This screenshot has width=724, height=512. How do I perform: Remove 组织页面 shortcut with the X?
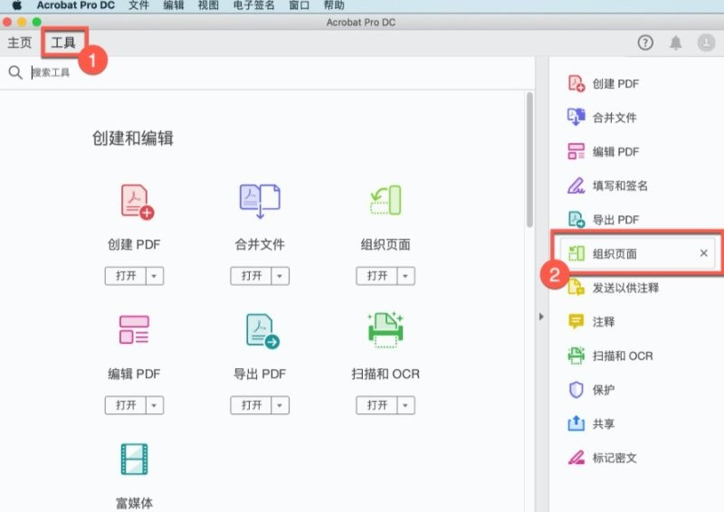704,253
